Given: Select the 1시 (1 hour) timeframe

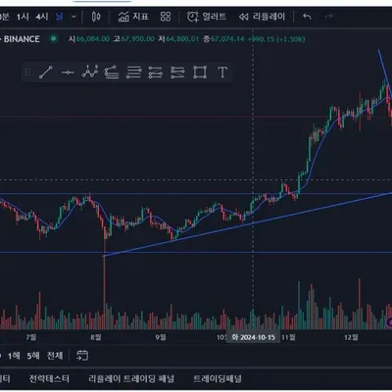Looking at the screenshot, I should click(x=23, y=17).
